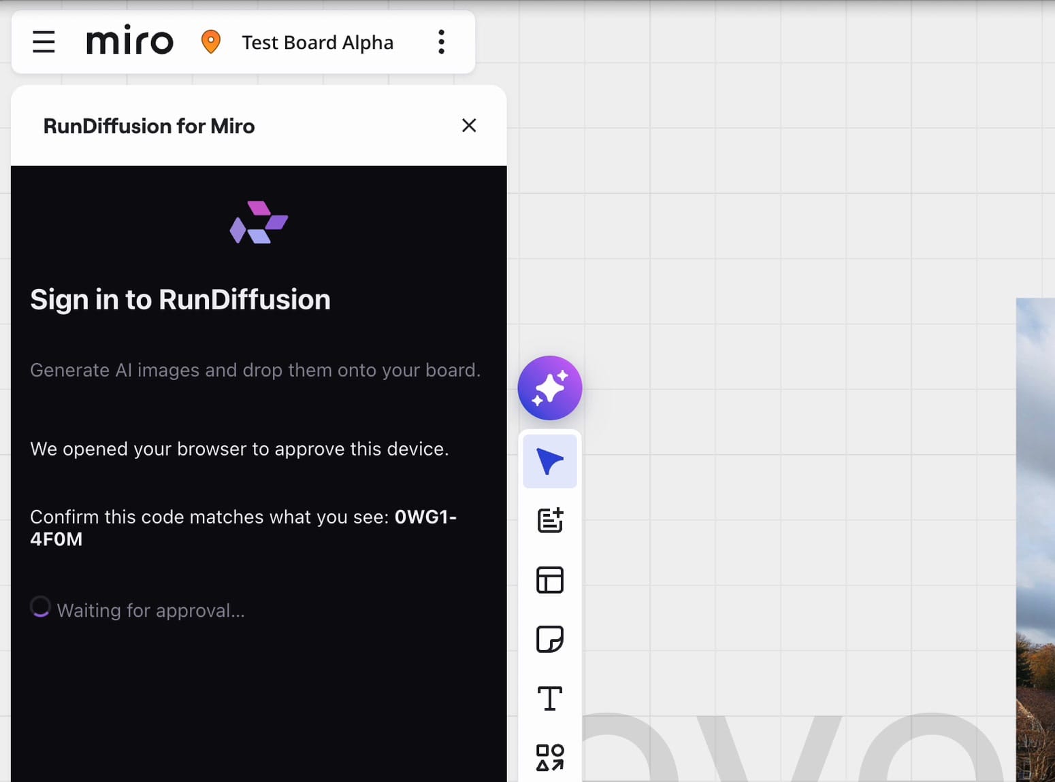This screenshot has width=1055, height=782.
Task: Select the cursor selection tool
Action: (x=550, y=462)
